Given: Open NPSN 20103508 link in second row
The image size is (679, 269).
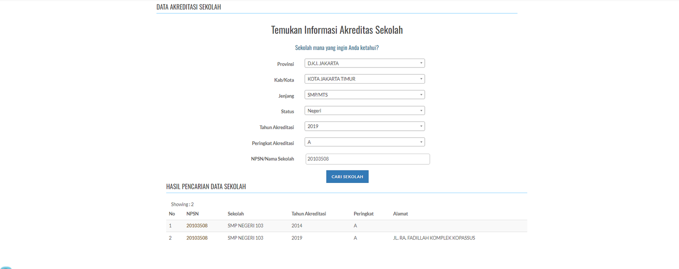Looking at the screenshot, I should [197, 238].
